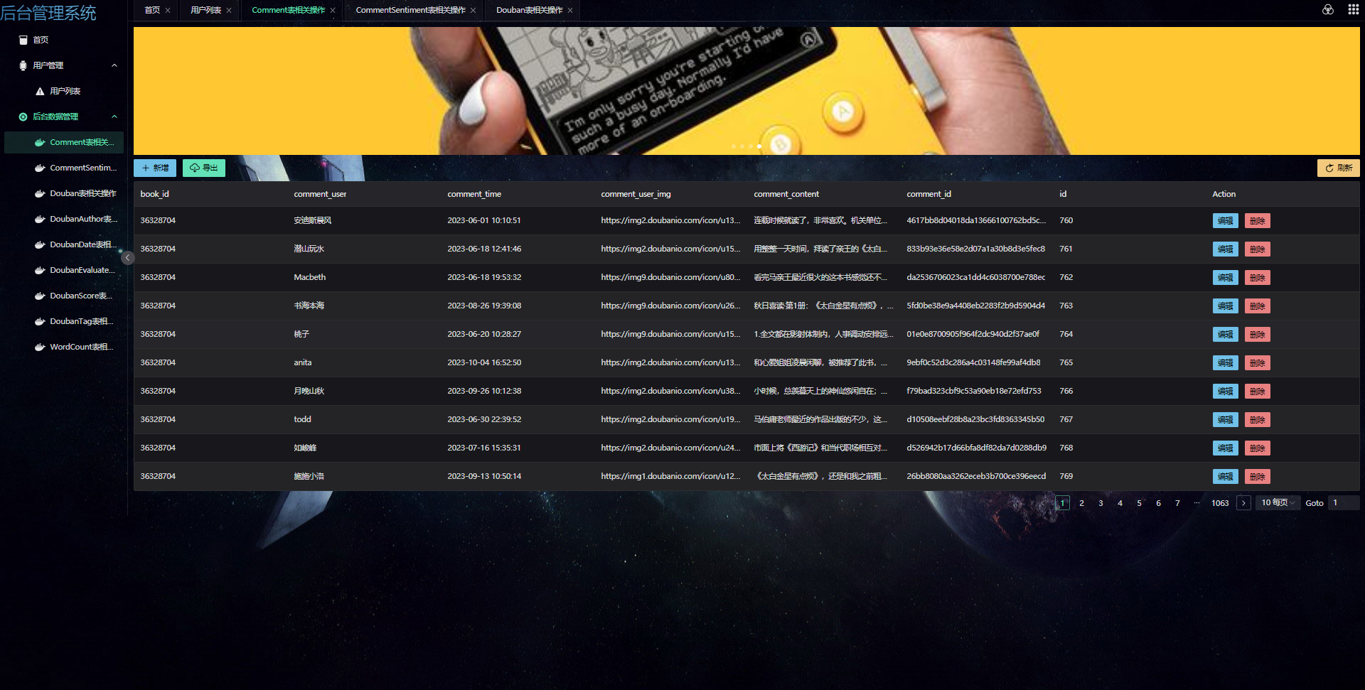The image size is (1365, 690).
Task: Click the comment_user column header
Action: click(x=320, y=194)
